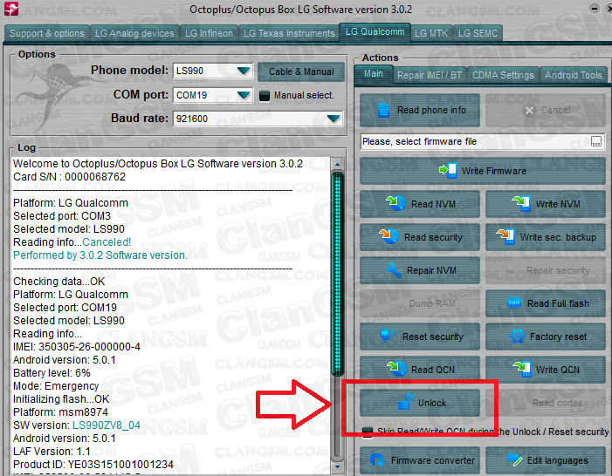612x476 pixels.
Task: Click the Repair NVM wrench icon
Action: [394, 270]
